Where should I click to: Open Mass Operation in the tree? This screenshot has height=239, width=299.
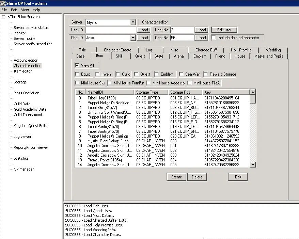(27, 93)
